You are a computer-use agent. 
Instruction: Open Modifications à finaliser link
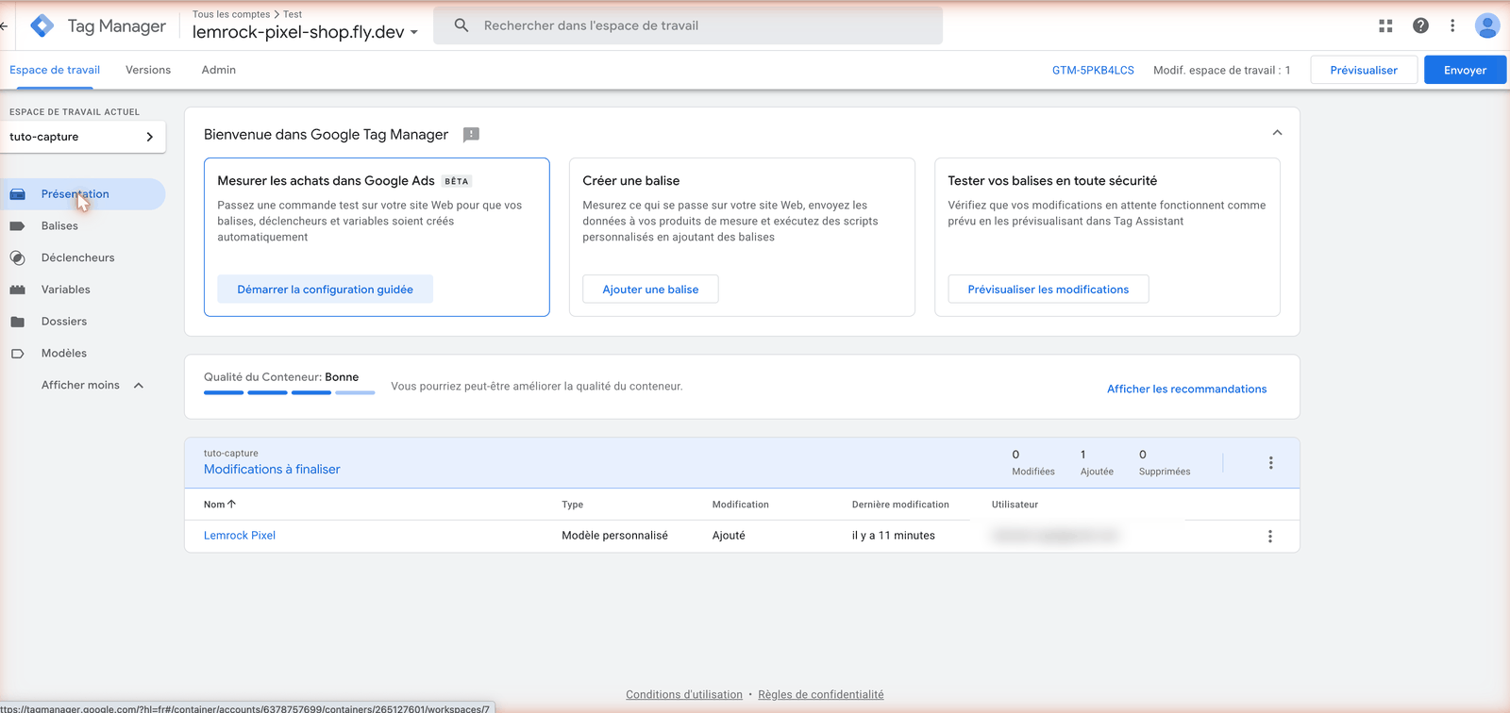pos(272,470)
